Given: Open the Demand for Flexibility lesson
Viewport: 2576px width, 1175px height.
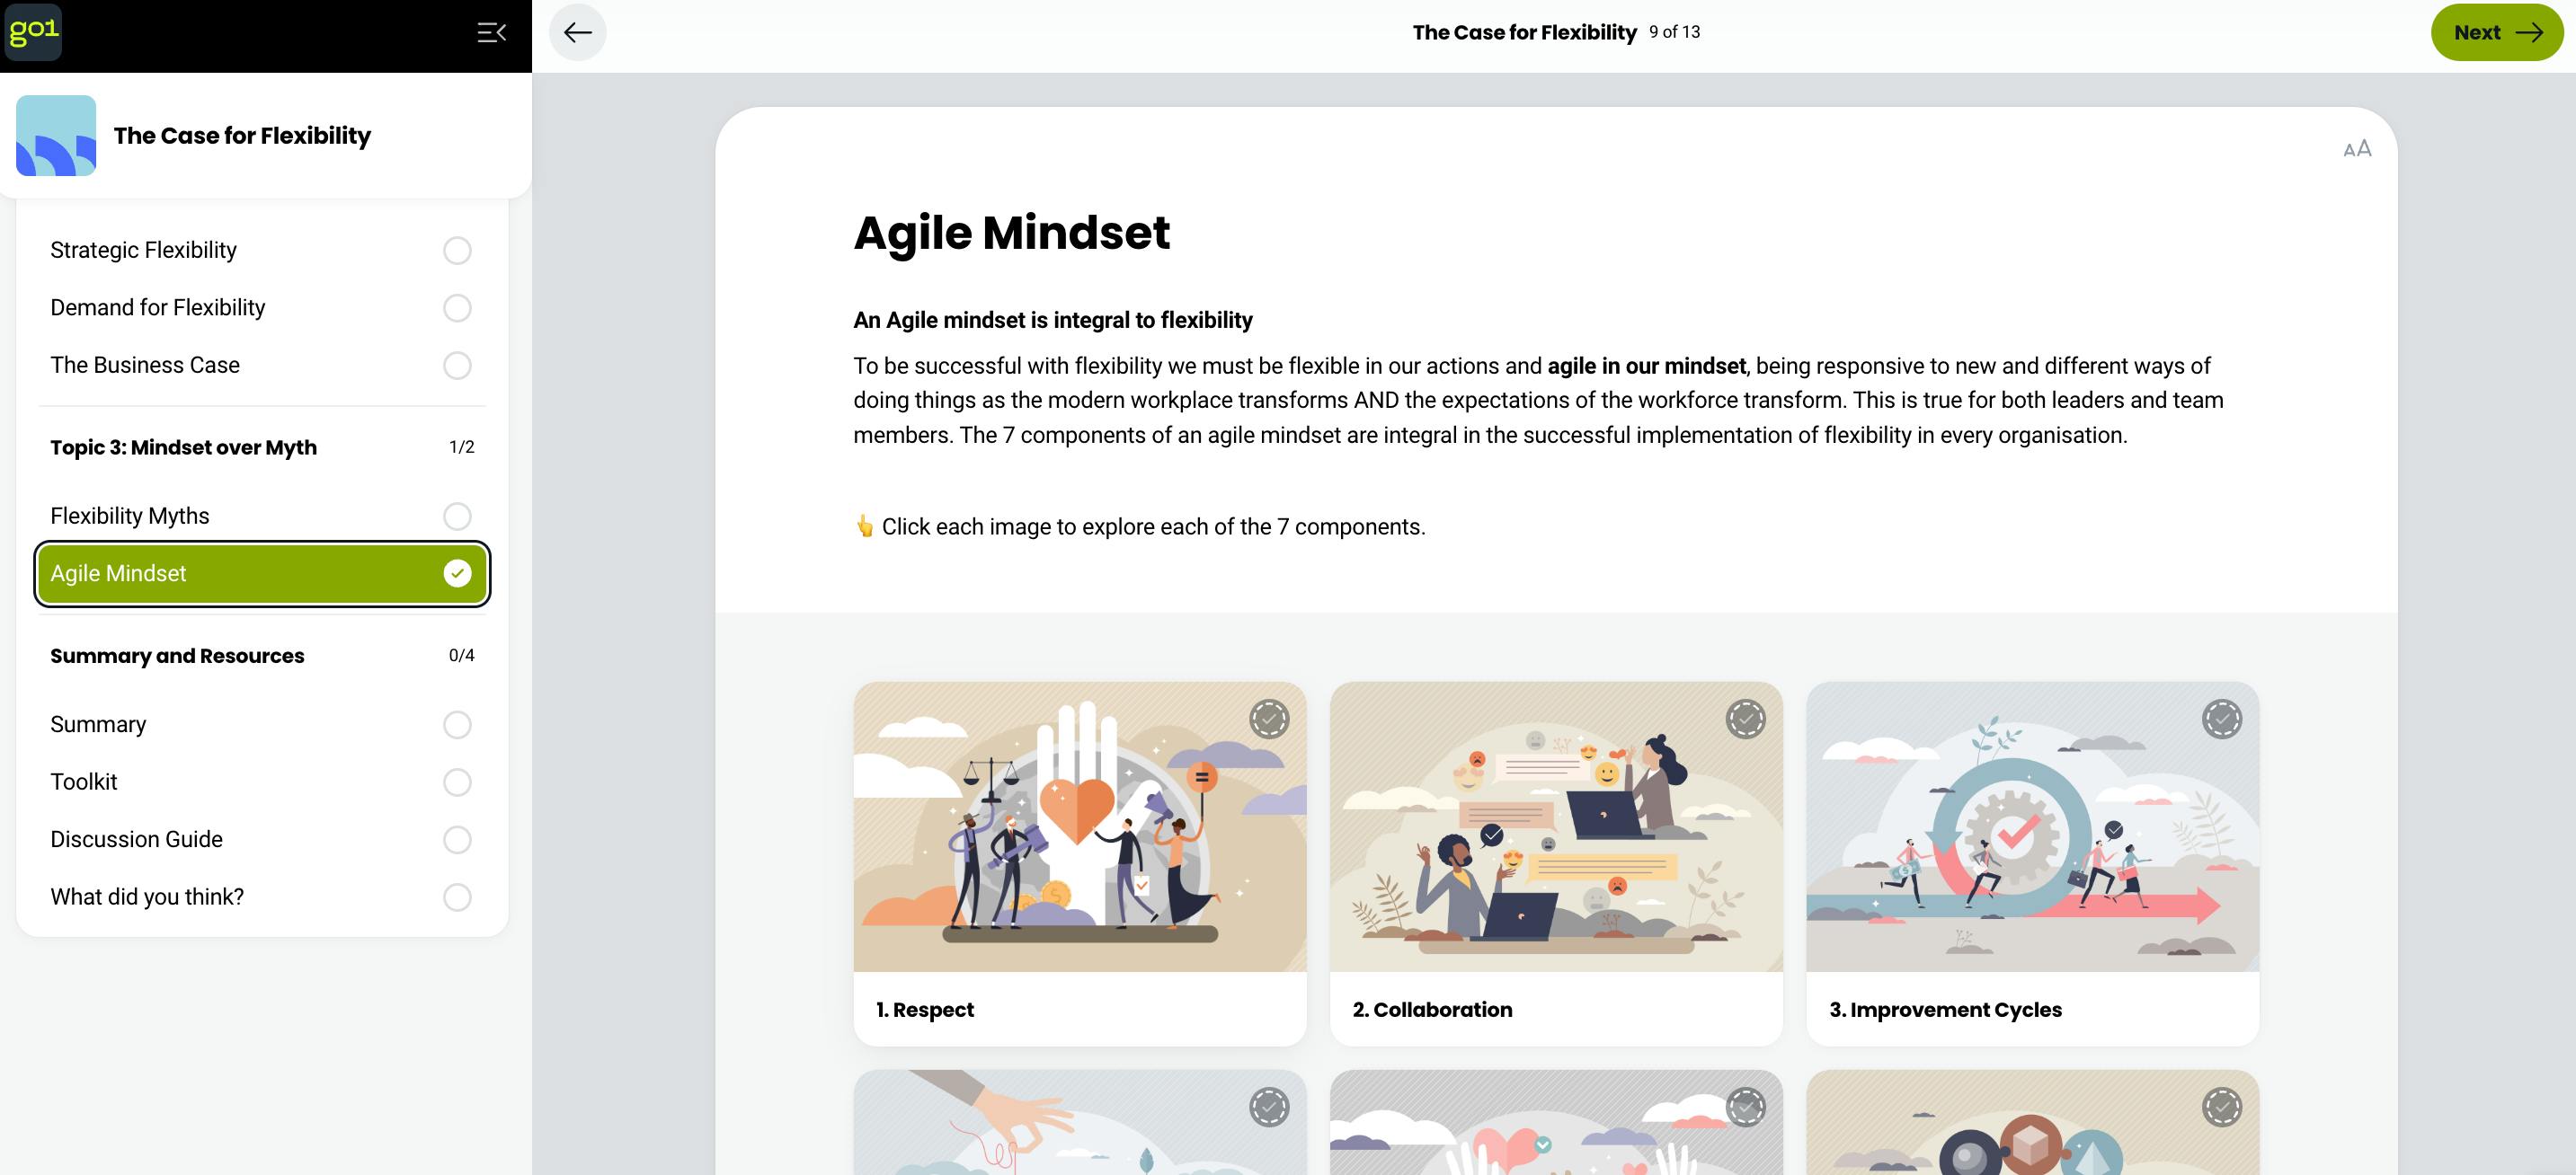Looking at the screenshot, I should coord(262,308).
